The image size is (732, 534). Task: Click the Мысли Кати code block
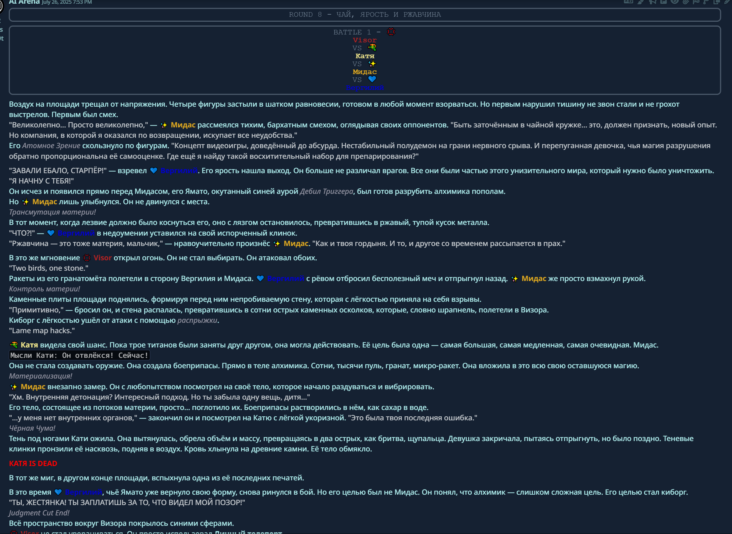point(79,355)
